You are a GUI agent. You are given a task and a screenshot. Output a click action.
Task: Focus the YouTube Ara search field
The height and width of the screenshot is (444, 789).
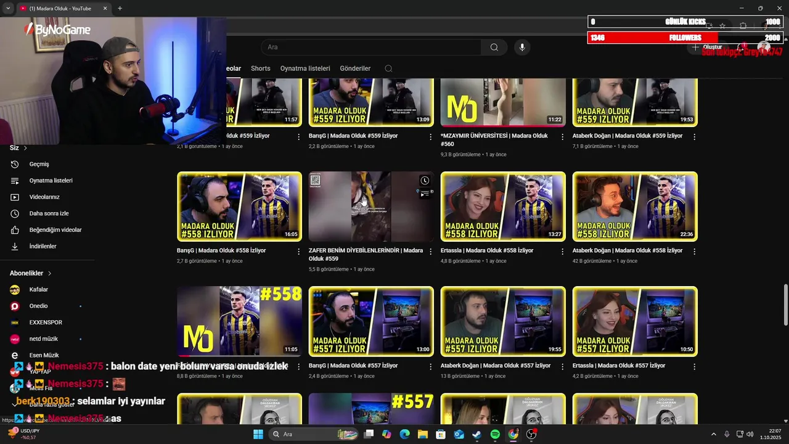371,47
